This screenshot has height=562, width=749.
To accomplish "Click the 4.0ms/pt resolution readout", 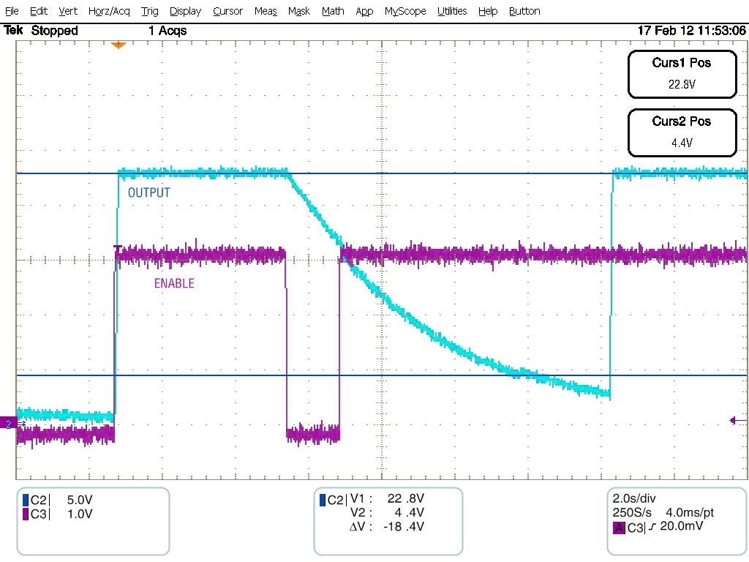I will tap(689, 513).
